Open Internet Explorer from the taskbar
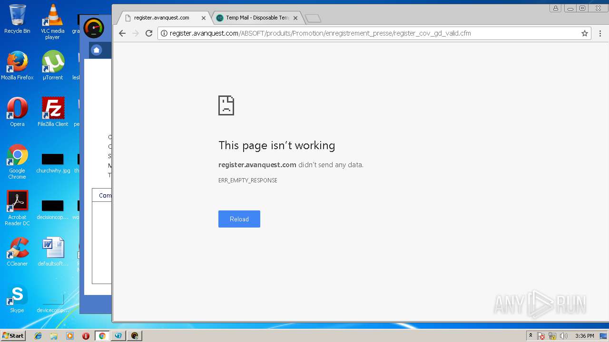609x342 pixels. pyautogui.click(x=38, y=336)
